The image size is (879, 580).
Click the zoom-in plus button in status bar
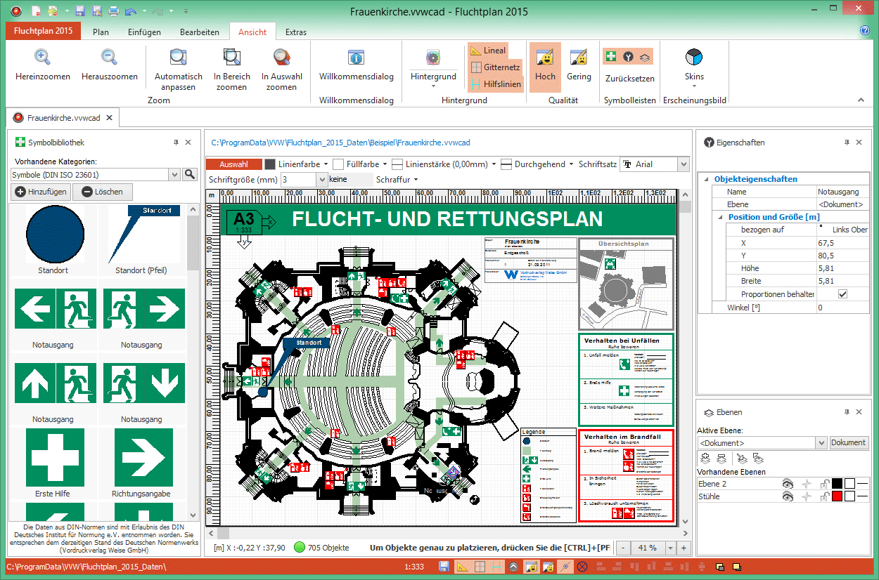683,548
